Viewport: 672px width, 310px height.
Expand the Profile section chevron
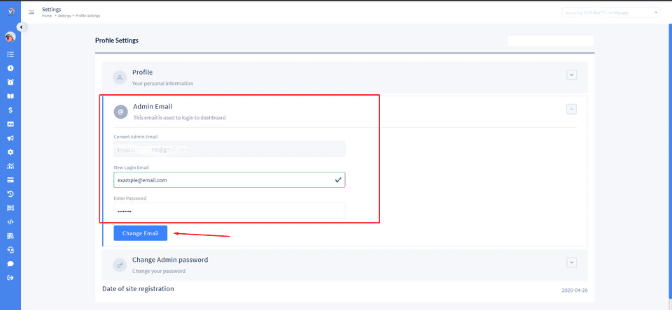tap(572, 75)
